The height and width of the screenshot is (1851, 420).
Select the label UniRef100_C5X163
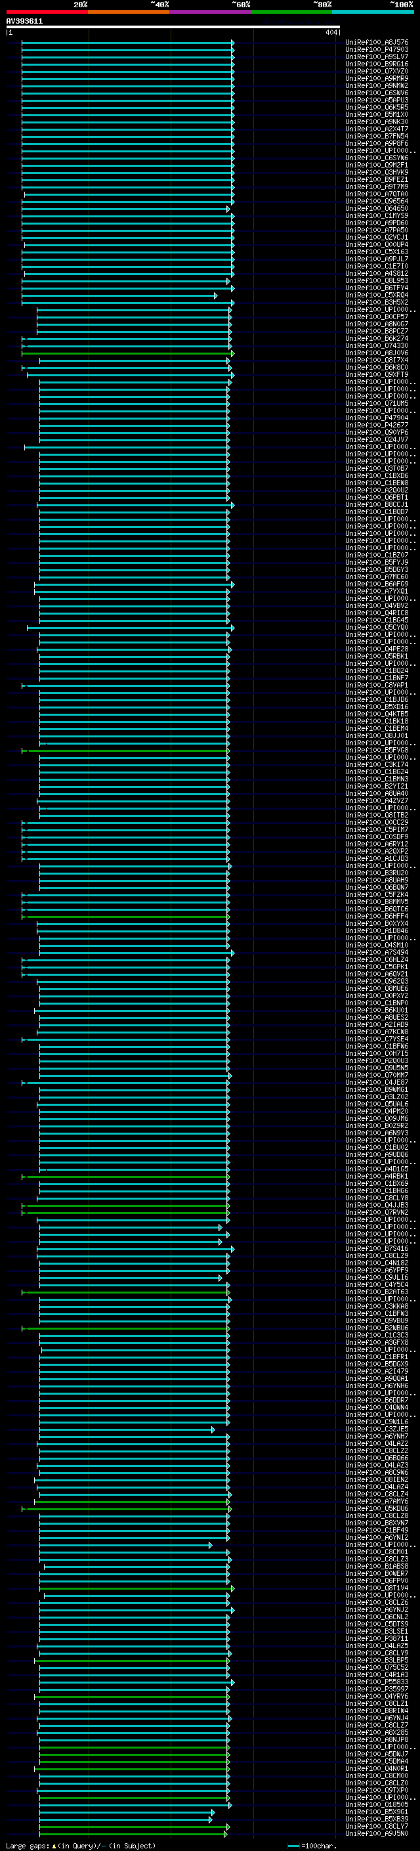pyautogui.click(x=377, y=251)
